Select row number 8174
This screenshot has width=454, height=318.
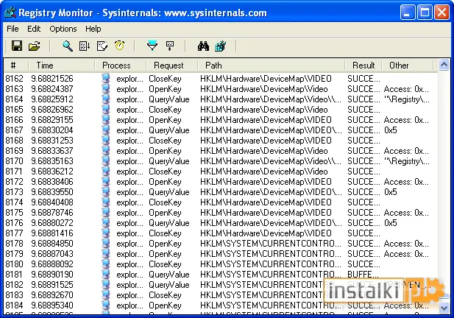click(14, 202)
